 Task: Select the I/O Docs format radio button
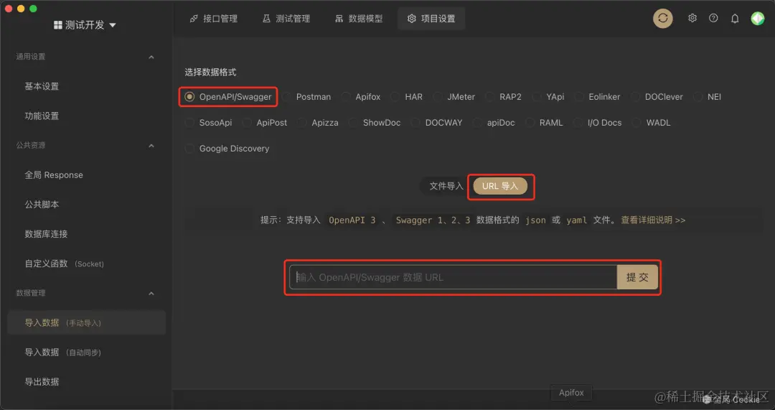click(578, 122)
